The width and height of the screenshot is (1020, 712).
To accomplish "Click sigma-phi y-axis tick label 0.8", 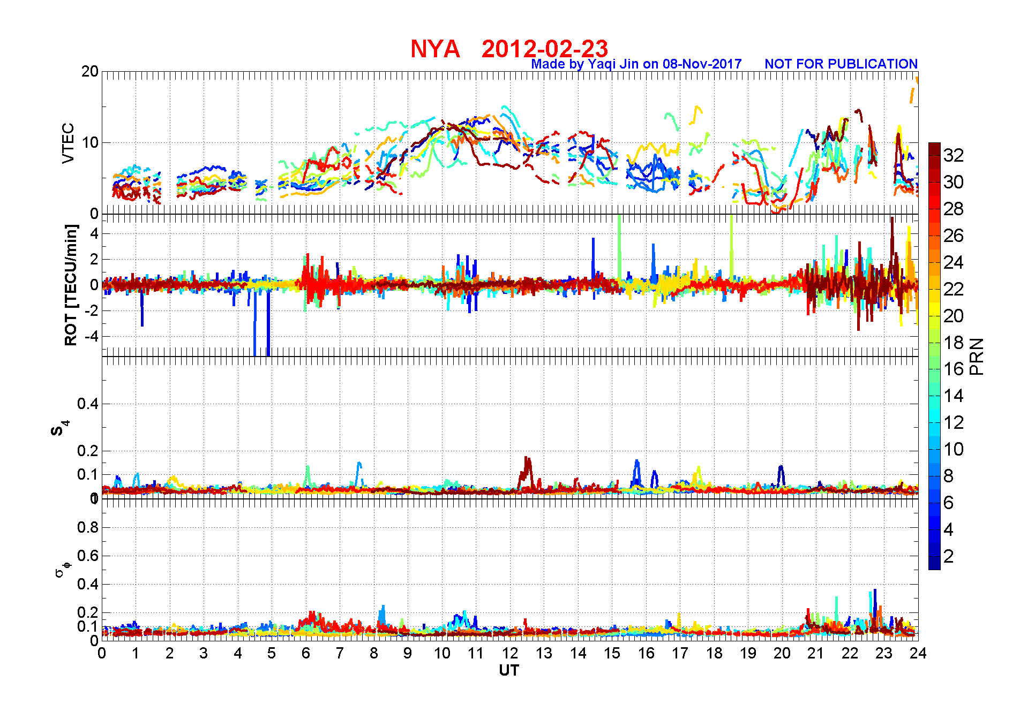I will pos(88,527).
